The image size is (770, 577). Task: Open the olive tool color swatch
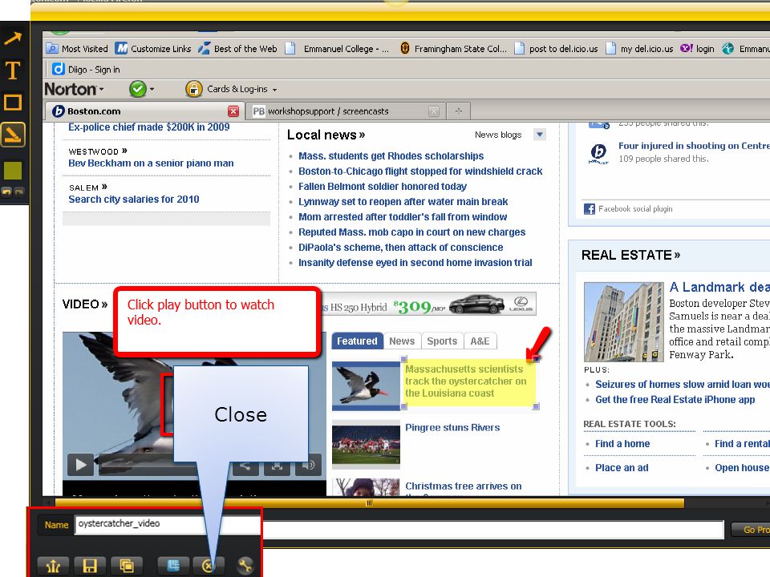point(13,170)
